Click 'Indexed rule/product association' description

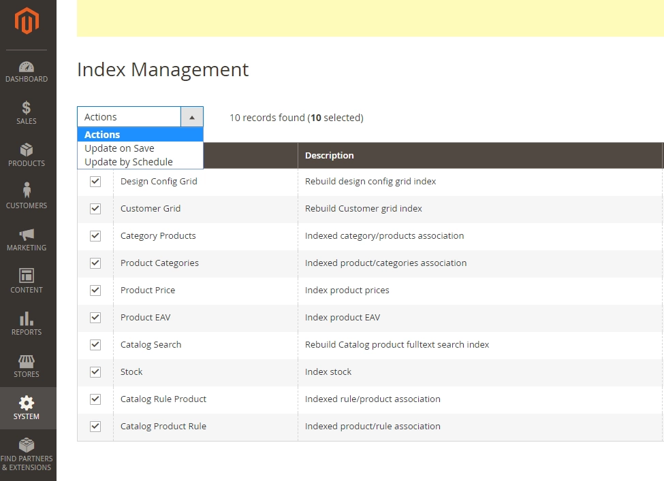(x=373, y=399)
